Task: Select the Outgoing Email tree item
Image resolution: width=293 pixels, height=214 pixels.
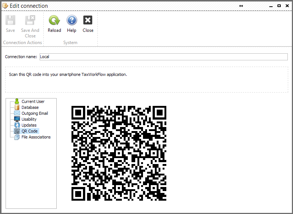Action: (x=35, y=113)
